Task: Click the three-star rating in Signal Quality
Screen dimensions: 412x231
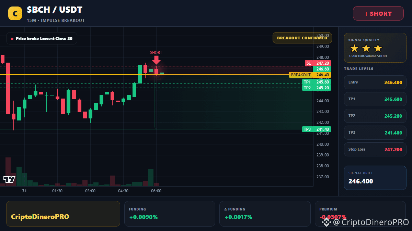Action: 366,48
